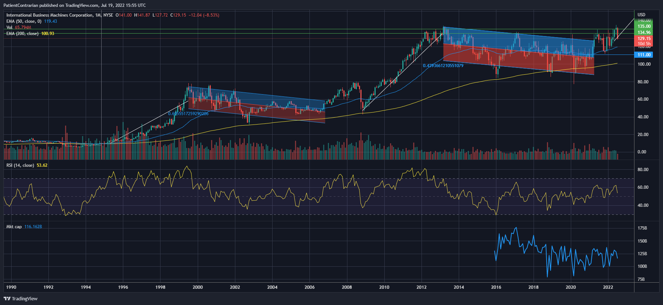Click the 2018 label on the time axis
663x305 pixels.
[534, 287]
